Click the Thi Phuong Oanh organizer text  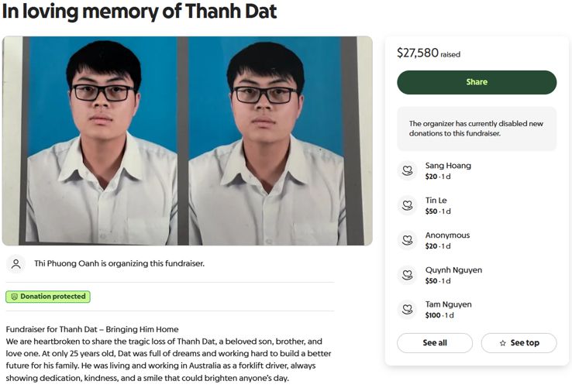(x=119, y=263)
